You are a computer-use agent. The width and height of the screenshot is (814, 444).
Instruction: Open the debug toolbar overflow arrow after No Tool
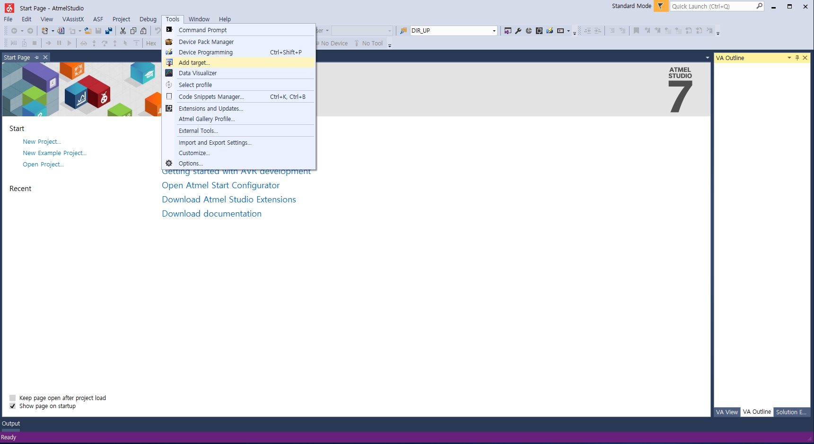[x=390, y=45]
